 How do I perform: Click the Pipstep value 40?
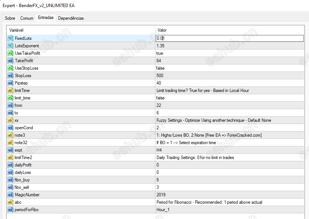coord(159,83)
